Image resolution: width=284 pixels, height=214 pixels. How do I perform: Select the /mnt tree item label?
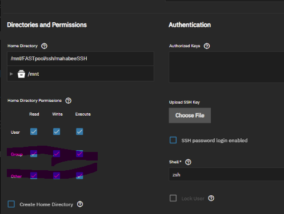(33, 74)
